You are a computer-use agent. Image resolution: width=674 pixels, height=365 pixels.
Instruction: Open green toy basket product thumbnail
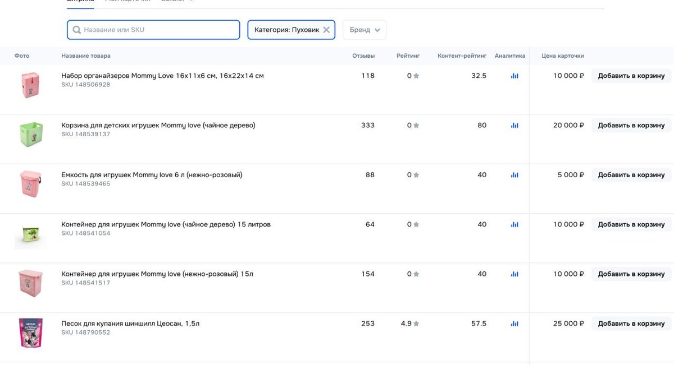click(30, 135)
